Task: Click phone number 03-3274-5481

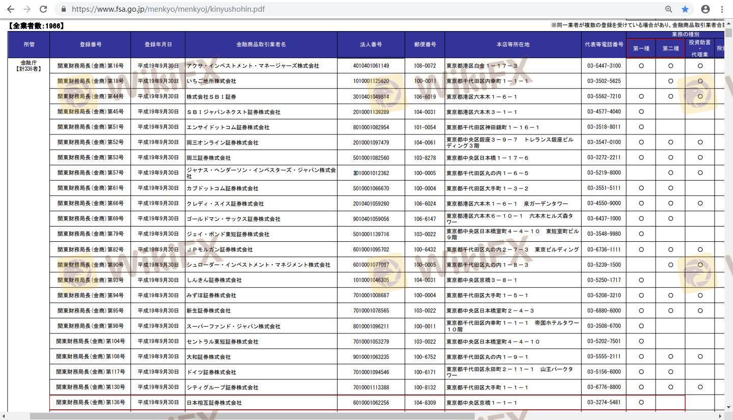Action: (604, 403)
